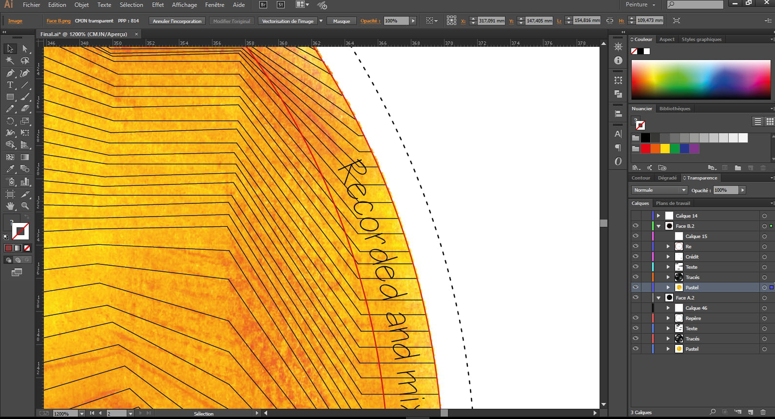Select the Eyedropper tool
This screenshot has height=419, width=775.
[x=10, y=169]
